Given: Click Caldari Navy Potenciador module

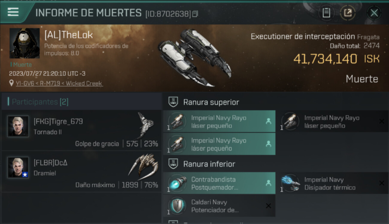Looking at the screenshot, I should pyautogui.click(x=219, y=206).
